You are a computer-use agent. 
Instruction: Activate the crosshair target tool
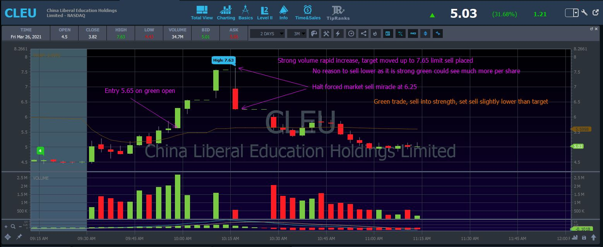click(x=7, y=237)
